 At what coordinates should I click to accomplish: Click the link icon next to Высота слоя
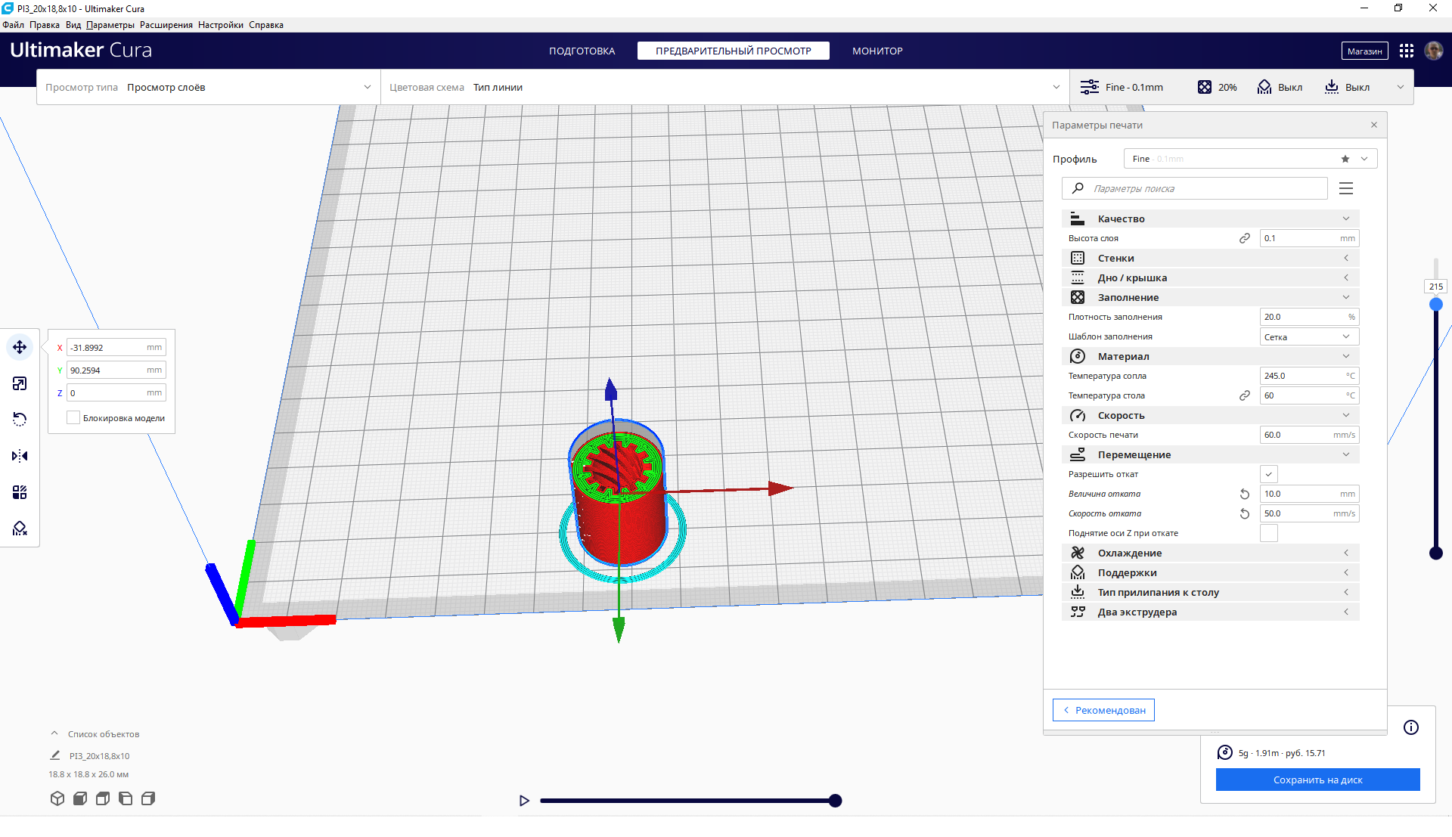pos(1245,238)
